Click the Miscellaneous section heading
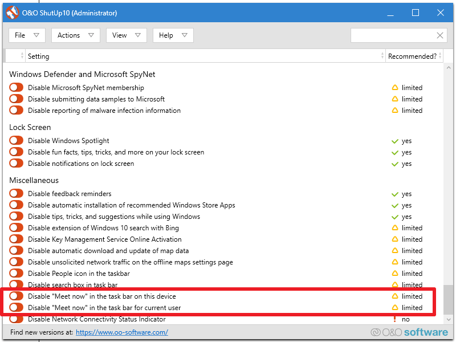 [x=34, y=180]
